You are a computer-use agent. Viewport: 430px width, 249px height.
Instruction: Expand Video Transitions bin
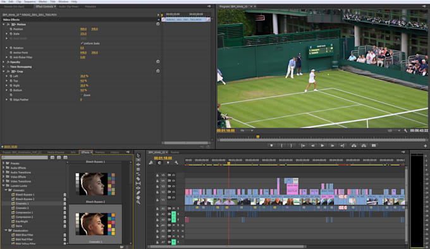tap(4, 181)
